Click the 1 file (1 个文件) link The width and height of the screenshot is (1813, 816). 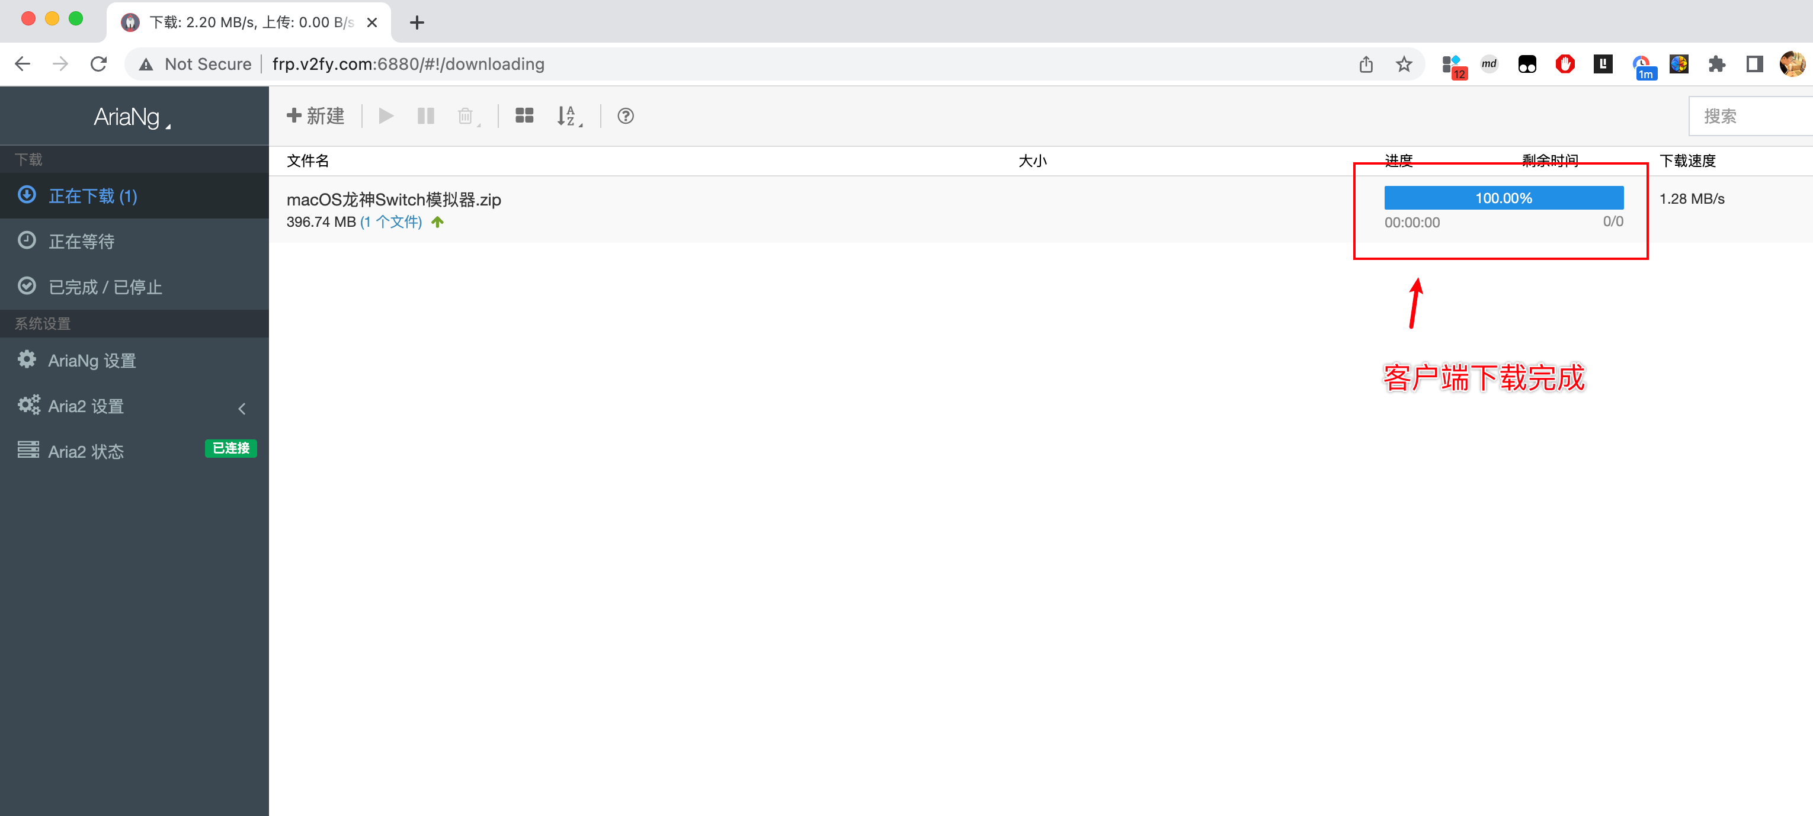tap(391, 222)
